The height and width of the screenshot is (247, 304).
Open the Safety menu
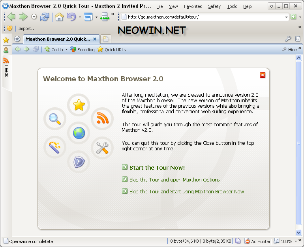click(x=214, y=6)
